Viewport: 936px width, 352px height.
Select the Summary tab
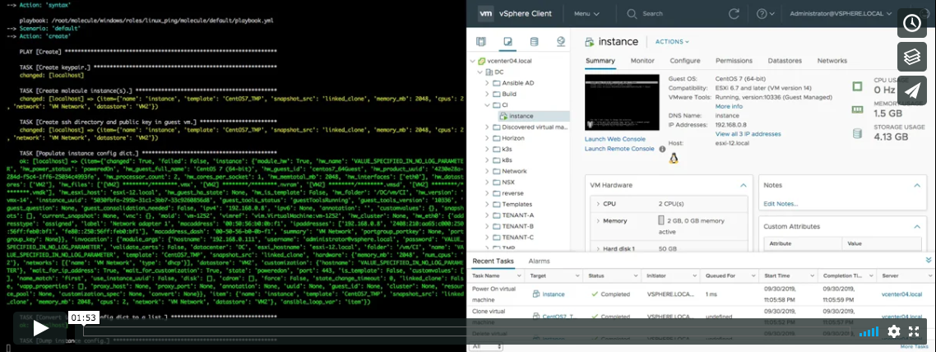tap(600, 61)
